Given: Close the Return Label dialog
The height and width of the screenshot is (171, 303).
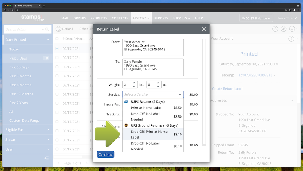Looking at the screenshot, I should [204, 29].
